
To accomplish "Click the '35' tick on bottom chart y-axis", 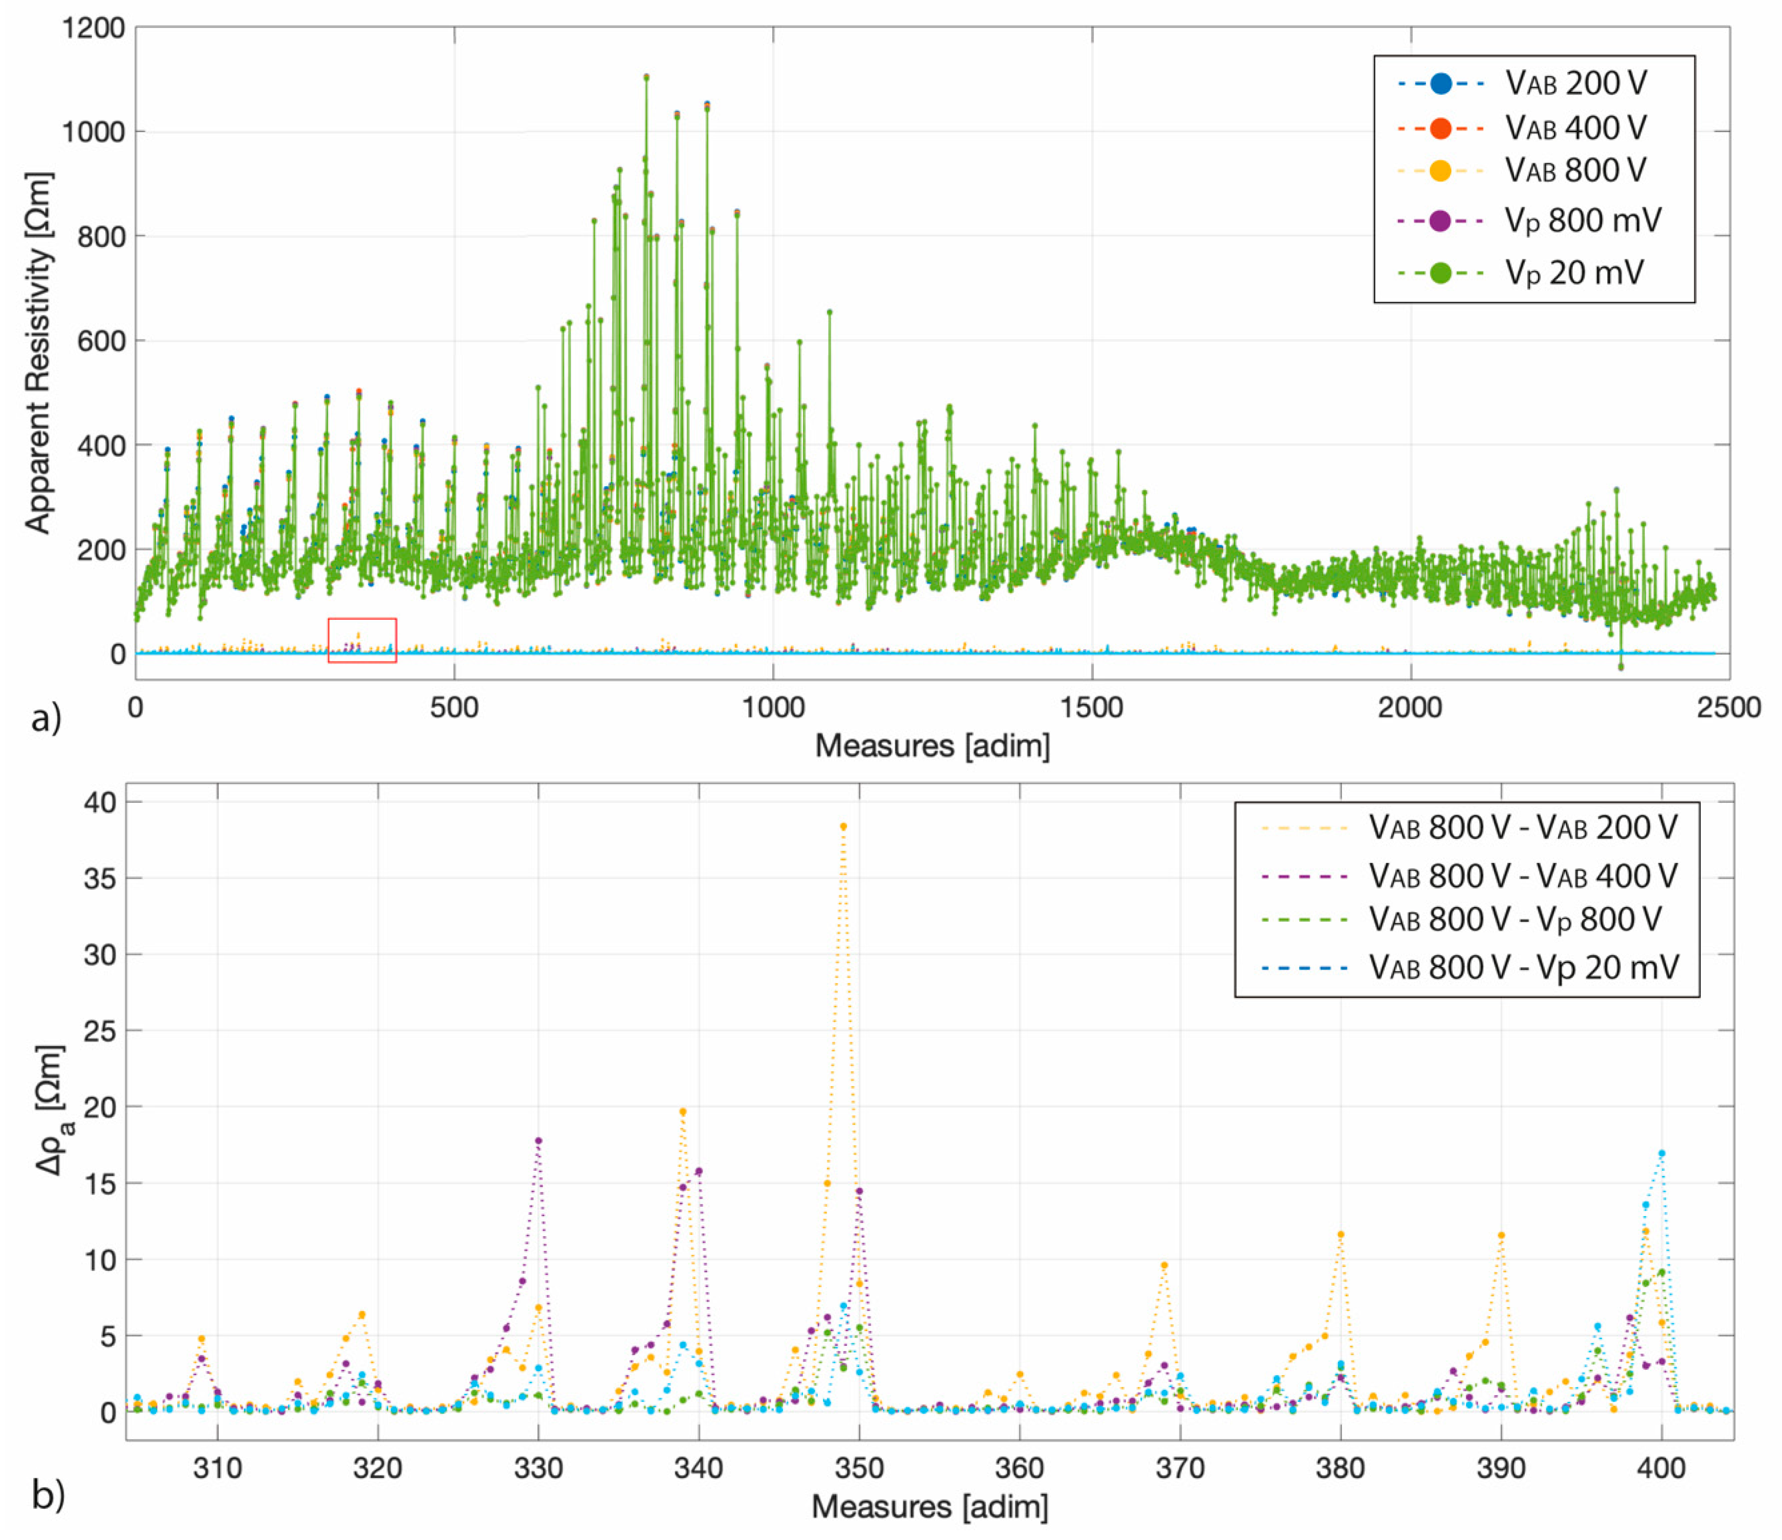I will click(100, 879).
